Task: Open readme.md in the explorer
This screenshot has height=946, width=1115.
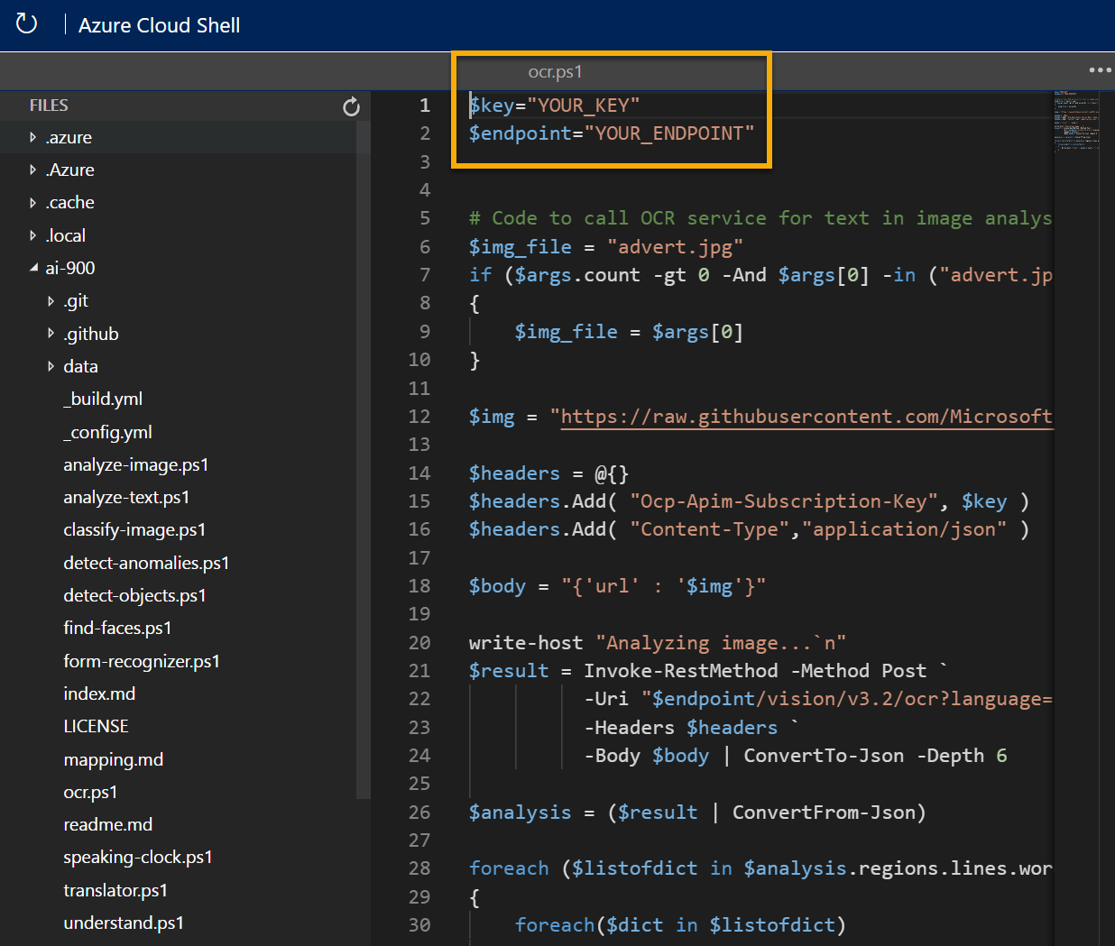Action: (107, 825)
